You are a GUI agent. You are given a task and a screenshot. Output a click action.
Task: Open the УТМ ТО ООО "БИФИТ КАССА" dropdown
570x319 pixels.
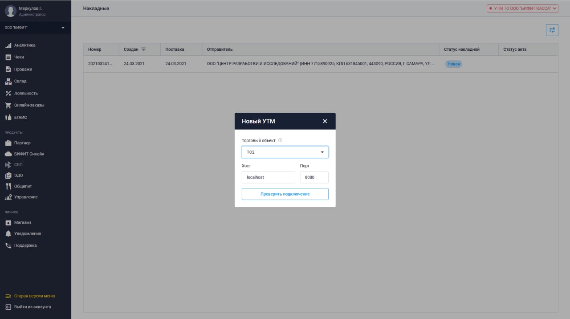click(x=522, y=8)
